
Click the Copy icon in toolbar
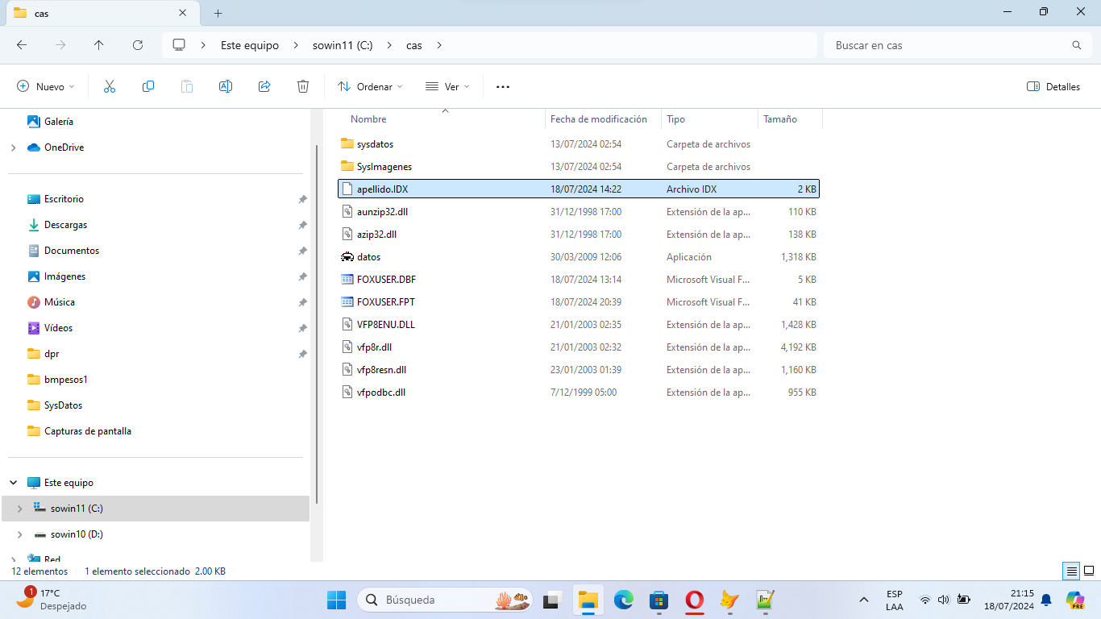click(148, 86)
